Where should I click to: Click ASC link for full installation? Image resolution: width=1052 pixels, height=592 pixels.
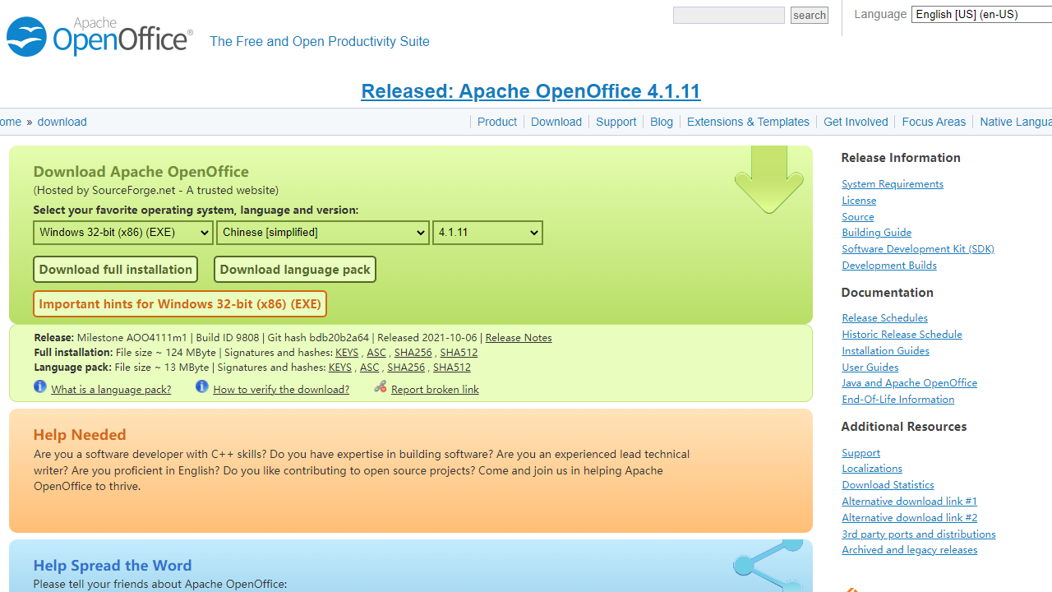[x=376, y=353]
